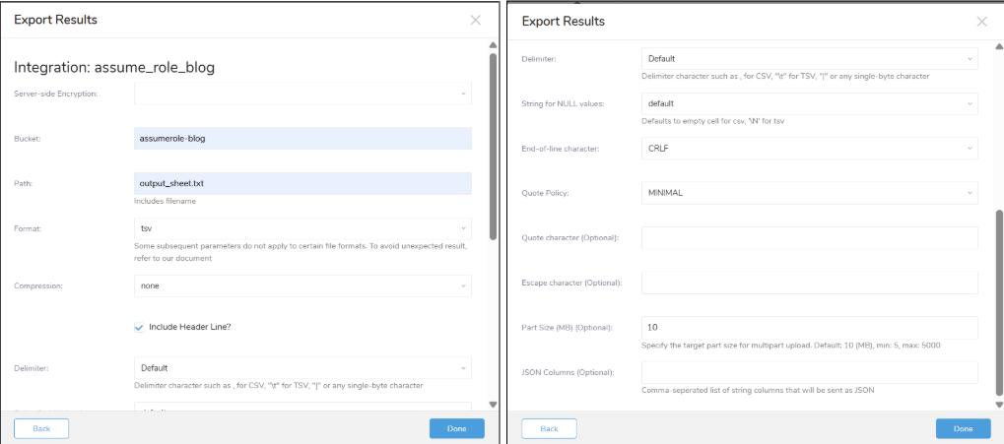Expand the Compression dropdown set to none
1004x444 pixels.
coord(302,285)
